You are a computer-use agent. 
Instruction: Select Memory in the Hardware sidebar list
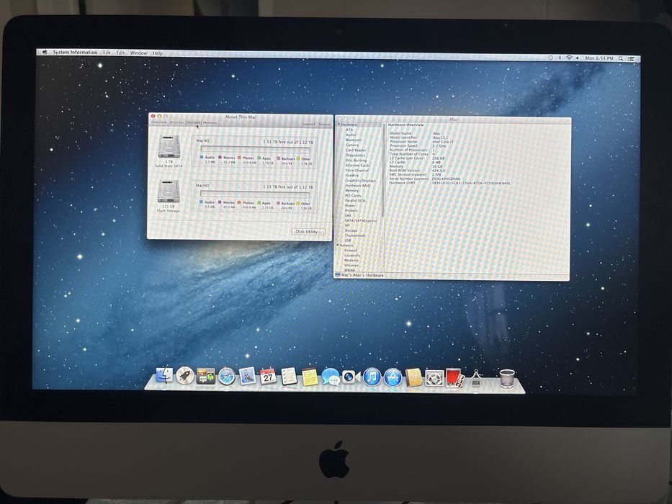(x=352, y=191)
